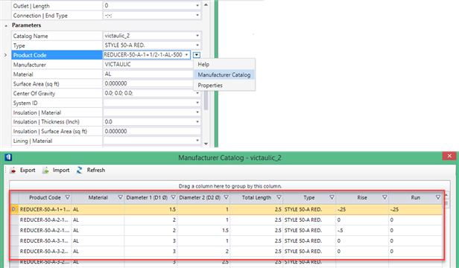Click the Product Code options menu button
459x268 pixels.
point(197,54)
